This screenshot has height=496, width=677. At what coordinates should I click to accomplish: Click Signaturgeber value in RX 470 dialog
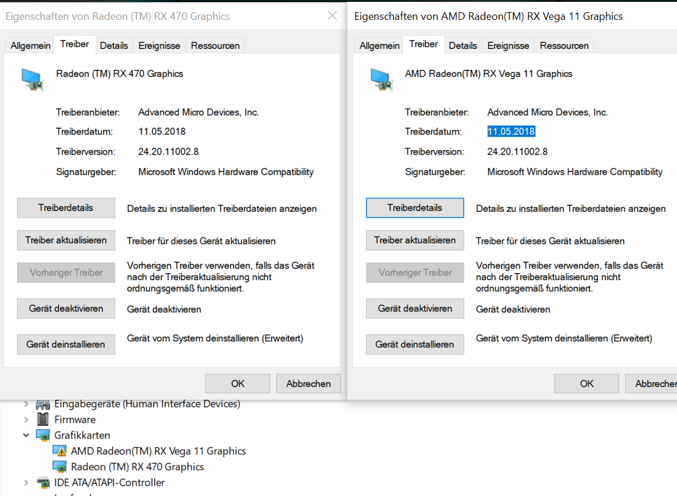pos(226,172)
